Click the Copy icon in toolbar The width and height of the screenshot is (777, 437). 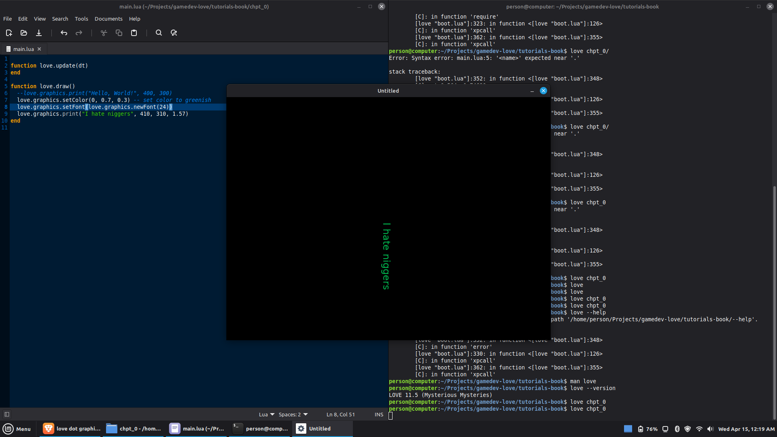[x=119, y=33]
